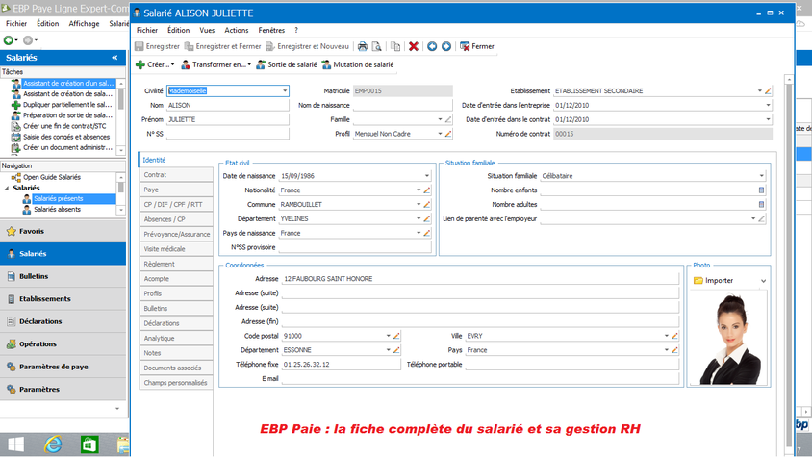Click Open Guide Salariés in navigation

tap(51, 177)
